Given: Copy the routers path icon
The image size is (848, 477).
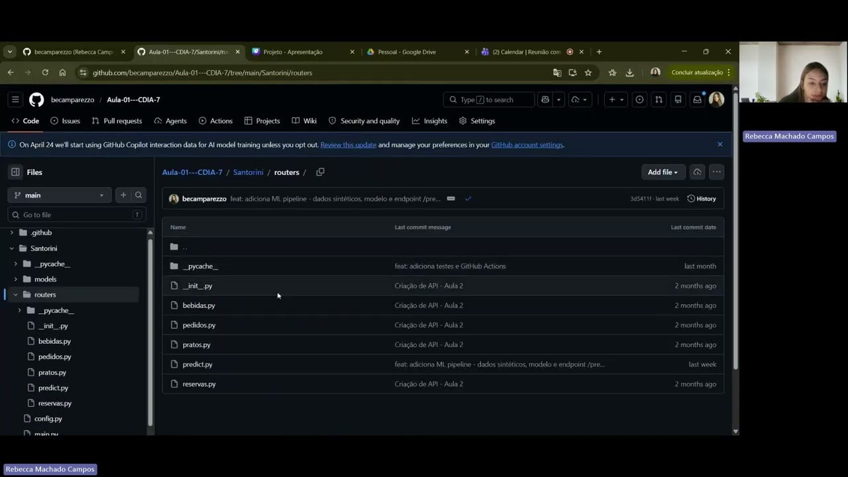Looking at the screenshot, I should coord(320,172).
